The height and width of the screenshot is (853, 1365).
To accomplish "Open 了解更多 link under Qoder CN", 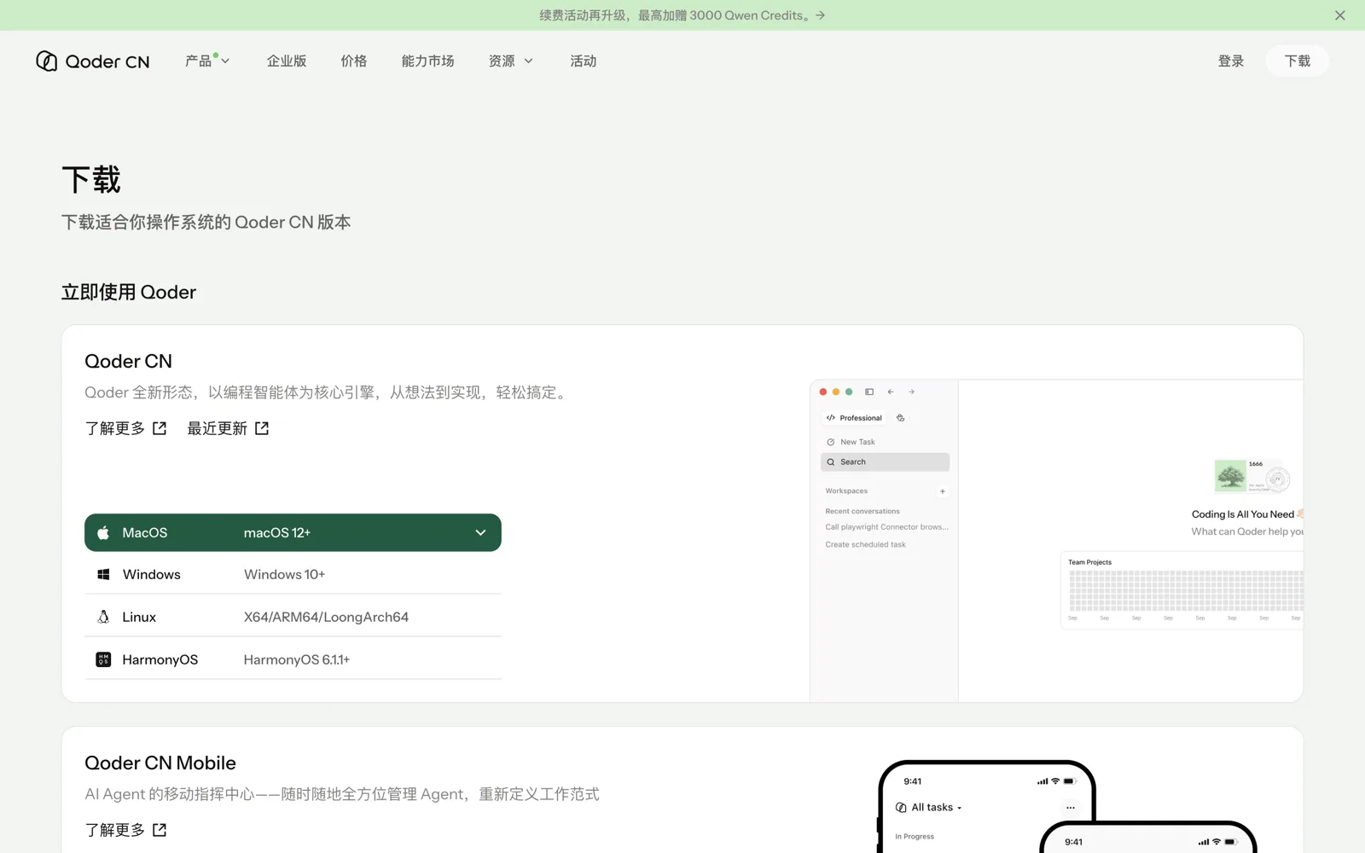I will point(125,428).
